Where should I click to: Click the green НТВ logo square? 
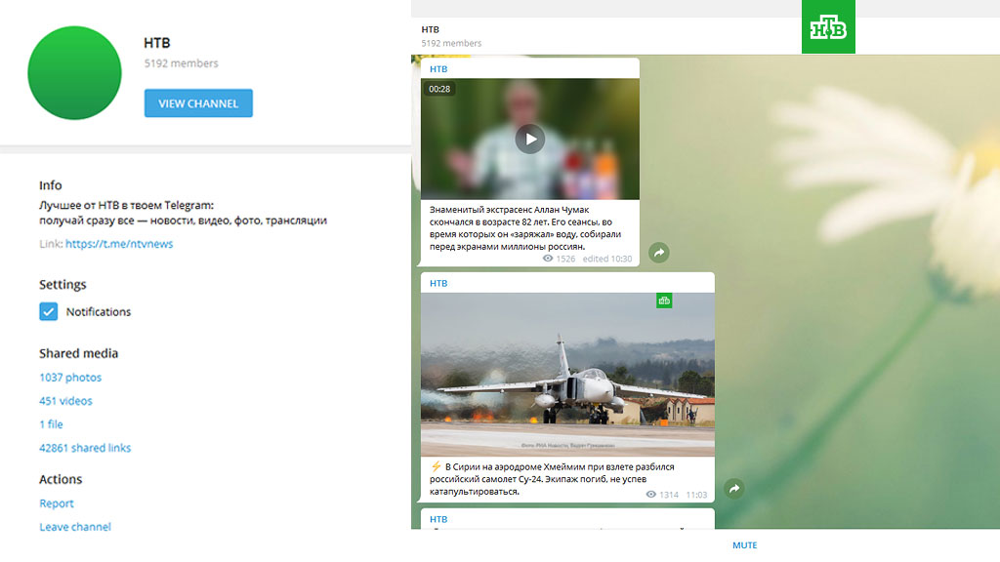(x=828, y=26)
